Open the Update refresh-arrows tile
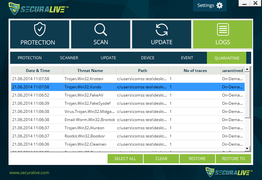Screen dimensions: 262x180 (x=162, y=34)
